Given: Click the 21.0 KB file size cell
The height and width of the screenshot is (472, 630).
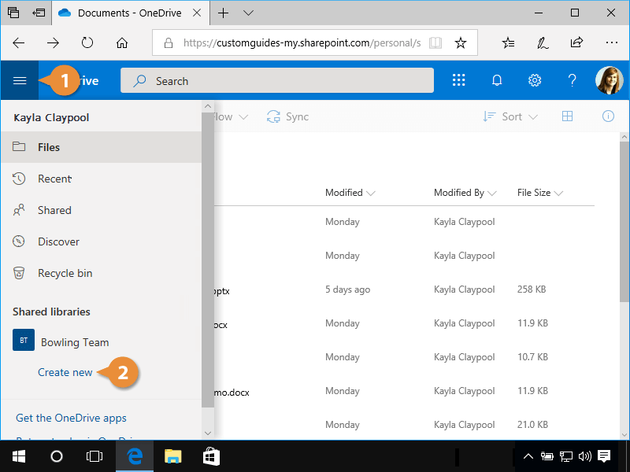Looking at the screenshot, I should click(532, 425).
